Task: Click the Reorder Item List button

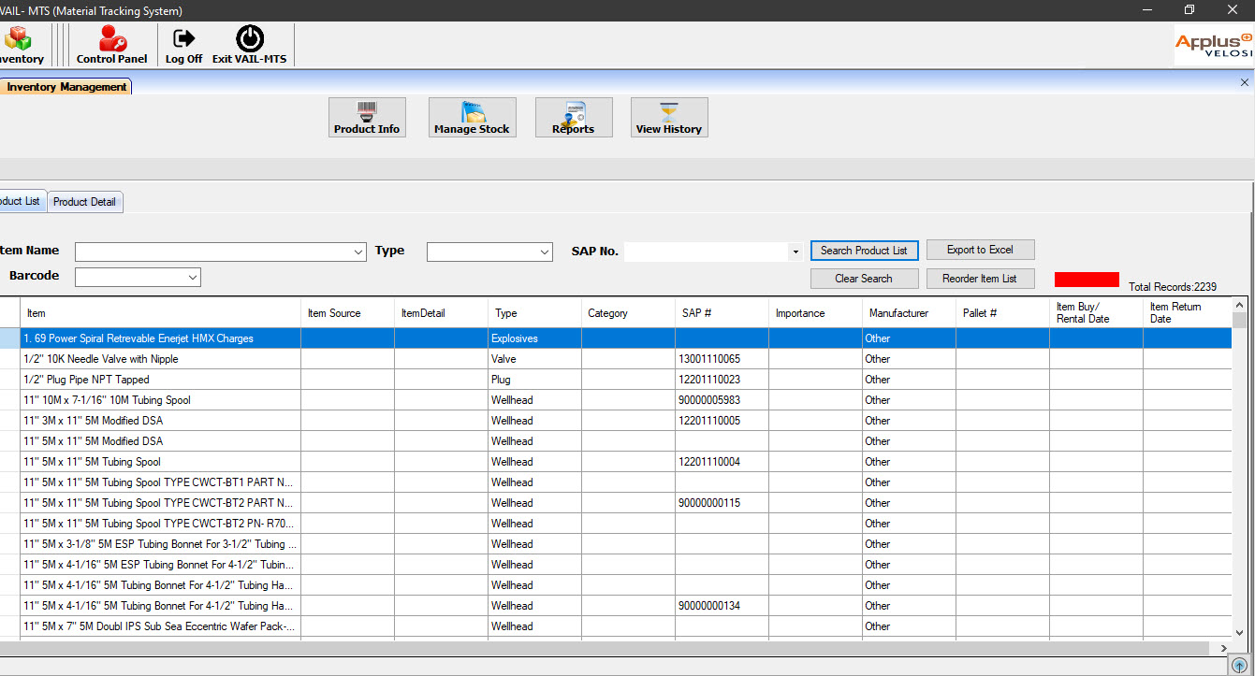Action: pos(980,279)
